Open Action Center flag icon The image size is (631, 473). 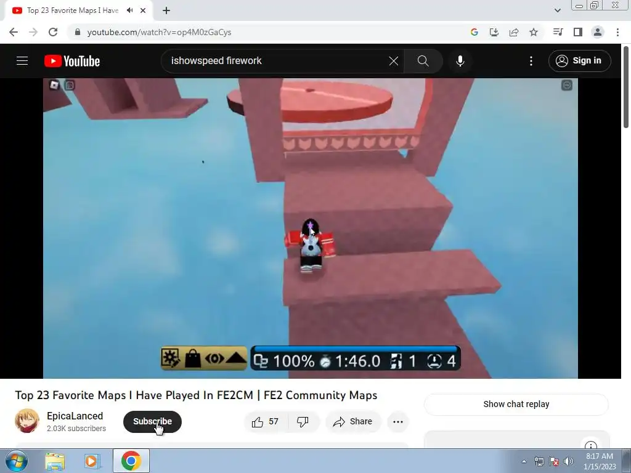click(x=554, y=461)
